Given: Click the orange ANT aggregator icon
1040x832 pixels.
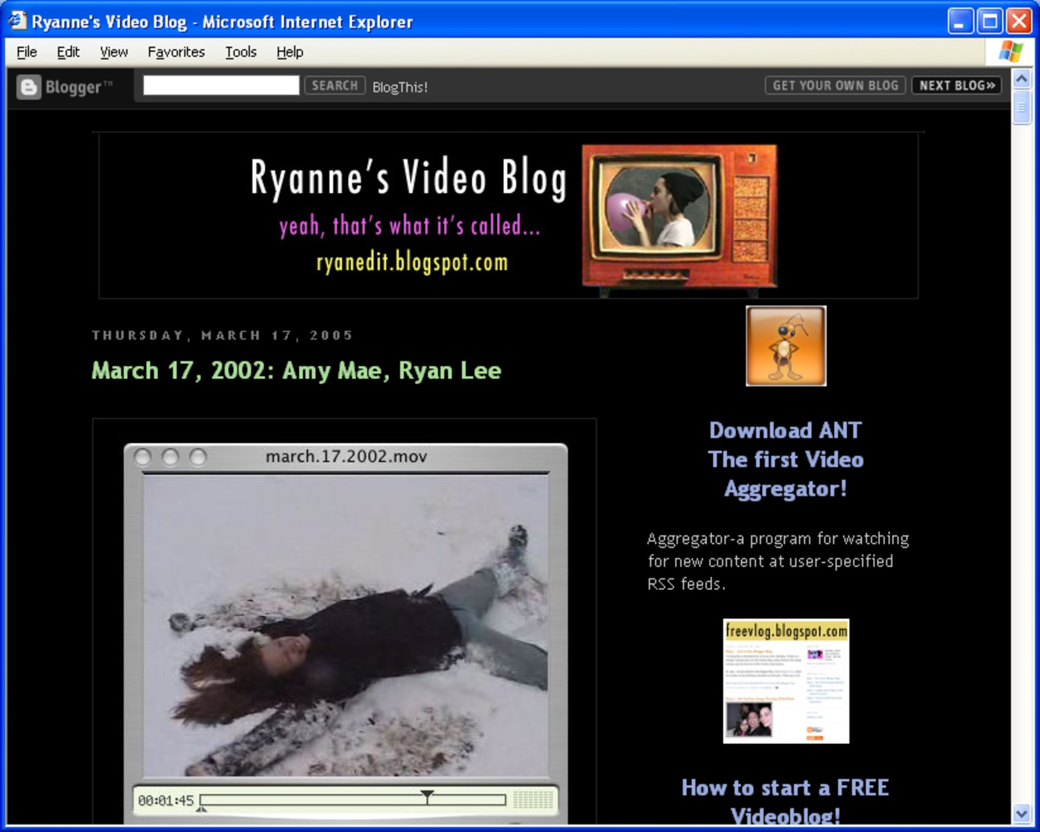Looking at the screenshot, I should 786,345.
